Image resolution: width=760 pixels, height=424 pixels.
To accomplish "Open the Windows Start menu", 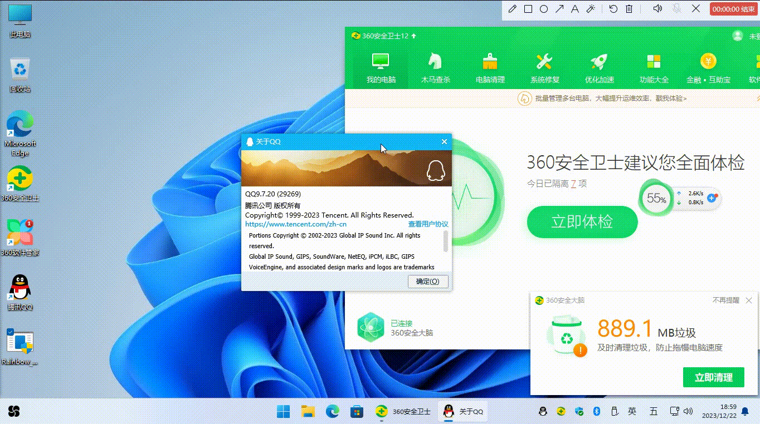I will 284,412.
